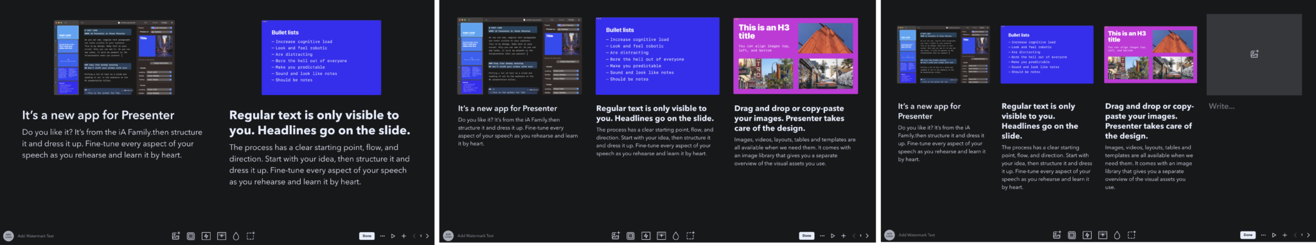Viewport: 1316px width, 245px height.
Task: Click the add image icon in the three-column window
Action: (615, 236)
